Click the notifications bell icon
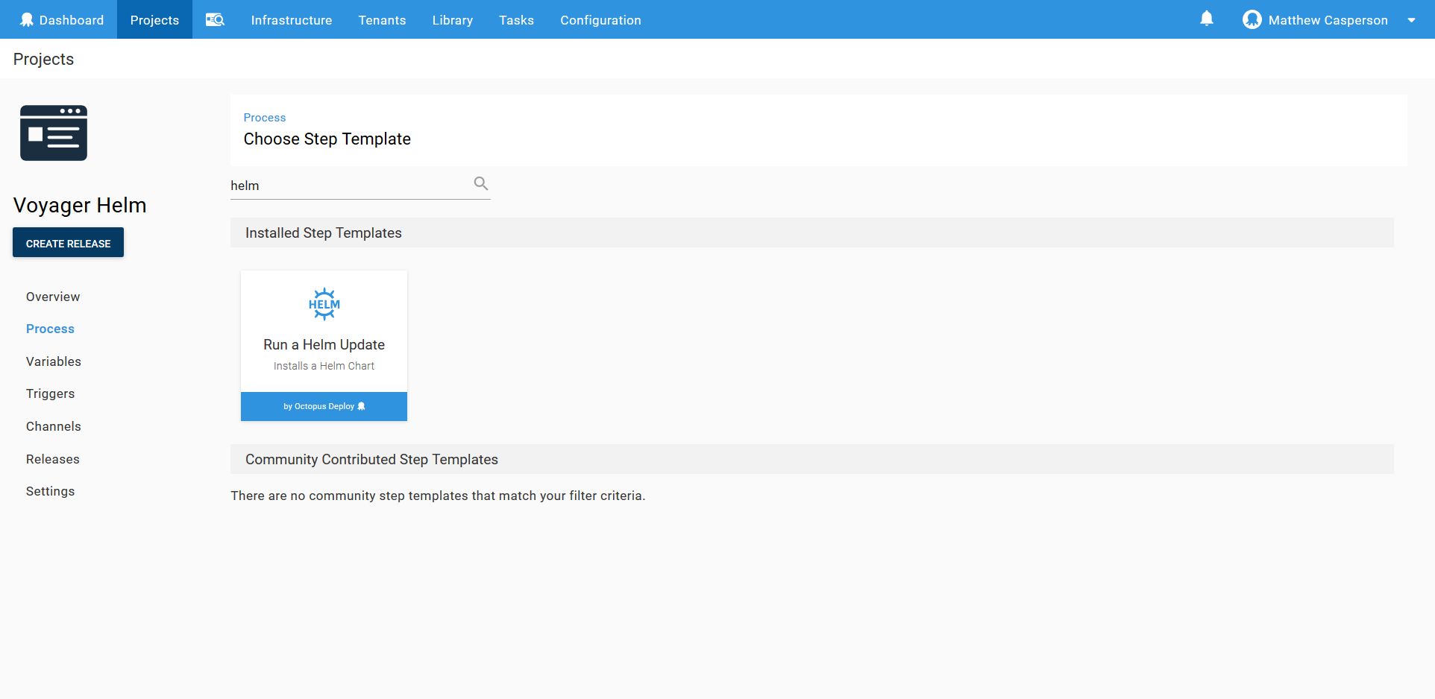 point(1206,19)
